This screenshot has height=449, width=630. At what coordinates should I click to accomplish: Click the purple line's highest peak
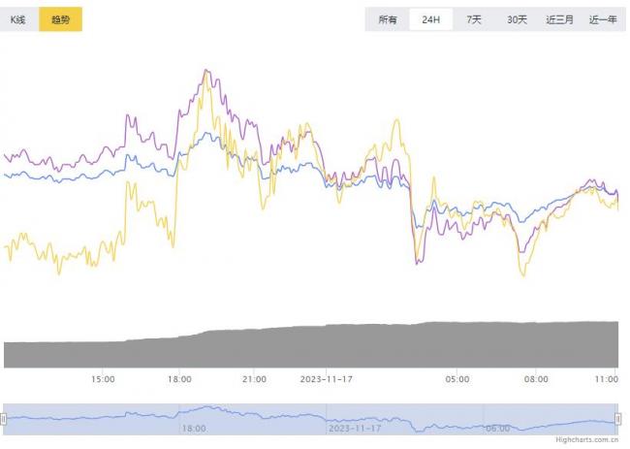(x=205, y=71)
